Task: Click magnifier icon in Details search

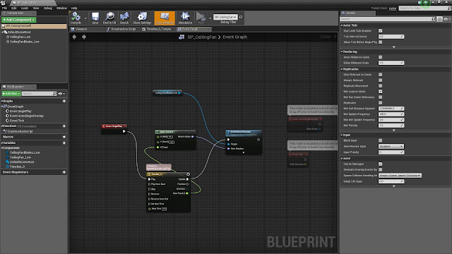Action: click(433, 19)
